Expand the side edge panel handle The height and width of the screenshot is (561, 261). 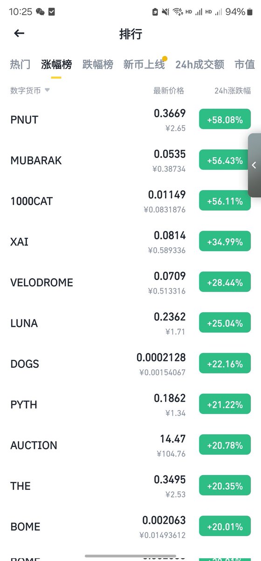[x=254, y=165]
